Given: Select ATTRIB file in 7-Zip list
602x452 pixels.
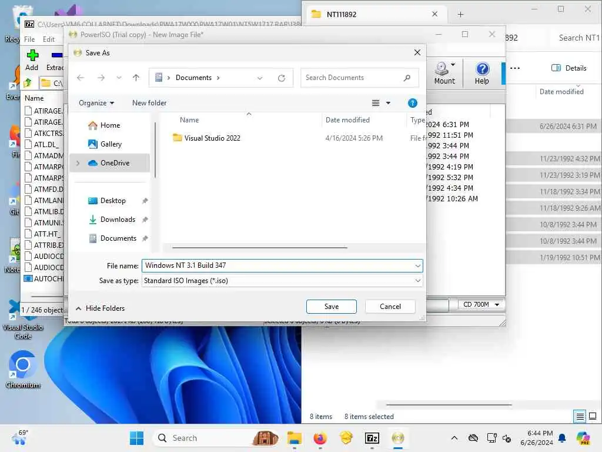Looking at the screenshot, I should 44,245.
